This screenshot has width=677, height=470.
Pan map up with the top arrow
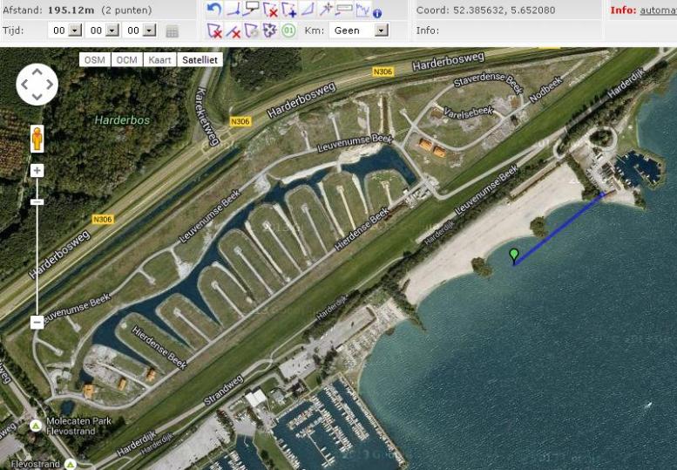pyautogui.click(x=37, y=72)
